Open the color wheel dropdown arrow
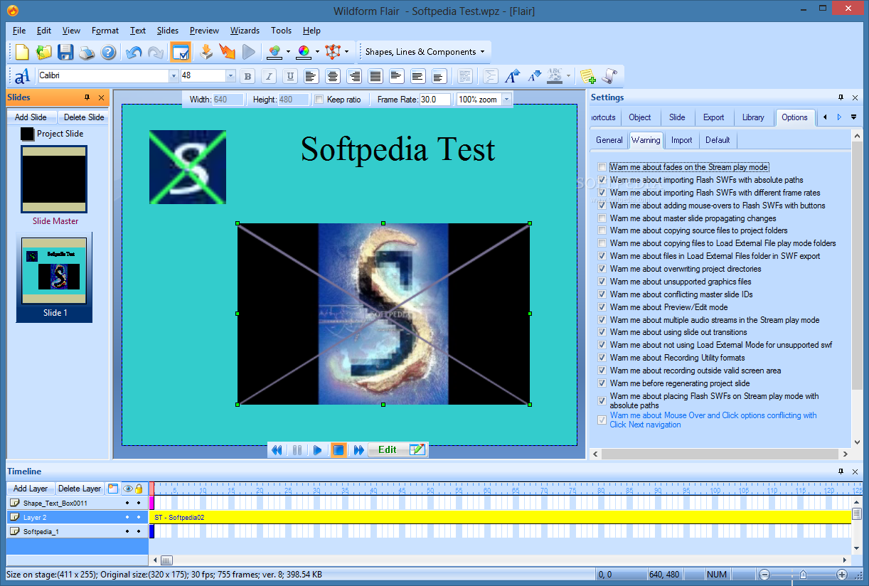Screen dimensions: 869x586 (316, 52)
